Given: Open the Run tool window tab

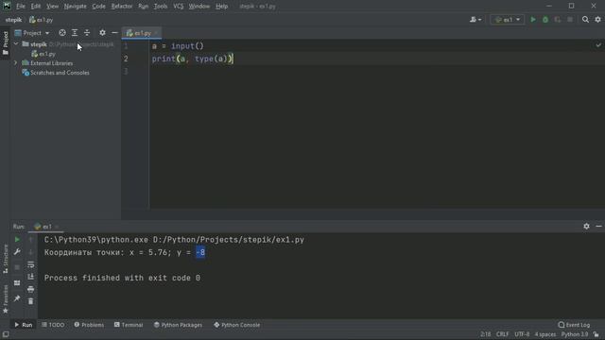Looking at the screenshot, I should [x=23, y=325].
